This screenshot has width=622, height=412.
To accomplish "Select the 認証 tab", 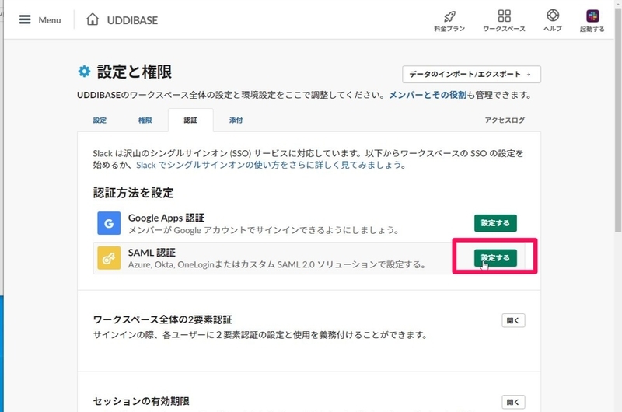I will [190, 120].
